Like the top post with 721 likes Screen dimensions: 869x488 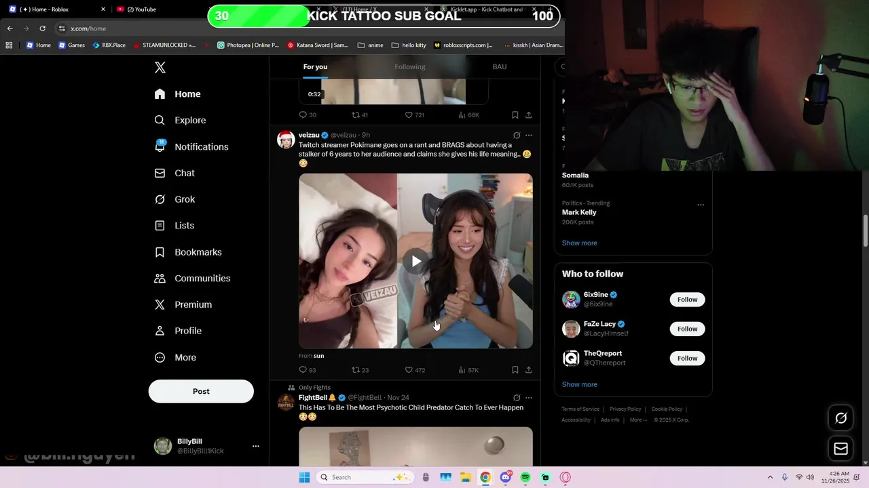(x=415, y=115)
